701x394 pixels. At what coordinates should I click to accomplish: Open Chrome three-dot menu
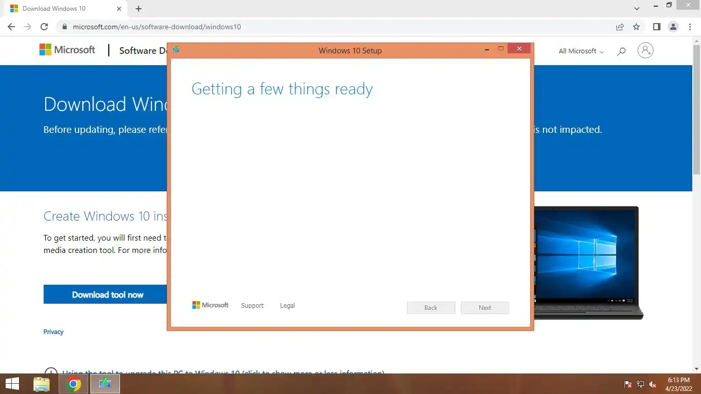(x=690, y=27)
